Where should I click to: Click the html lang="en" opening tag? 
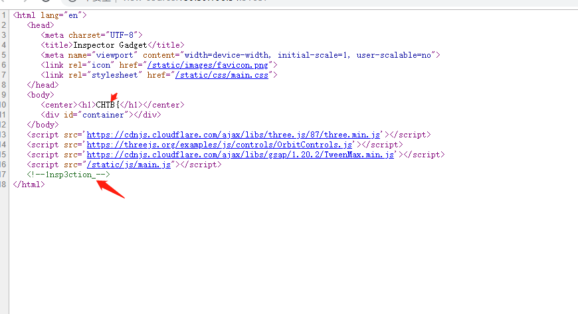(x=50, y=15)
